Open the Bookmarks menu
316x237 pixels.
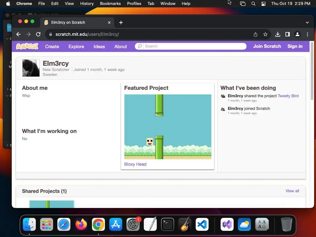(110, 4)
